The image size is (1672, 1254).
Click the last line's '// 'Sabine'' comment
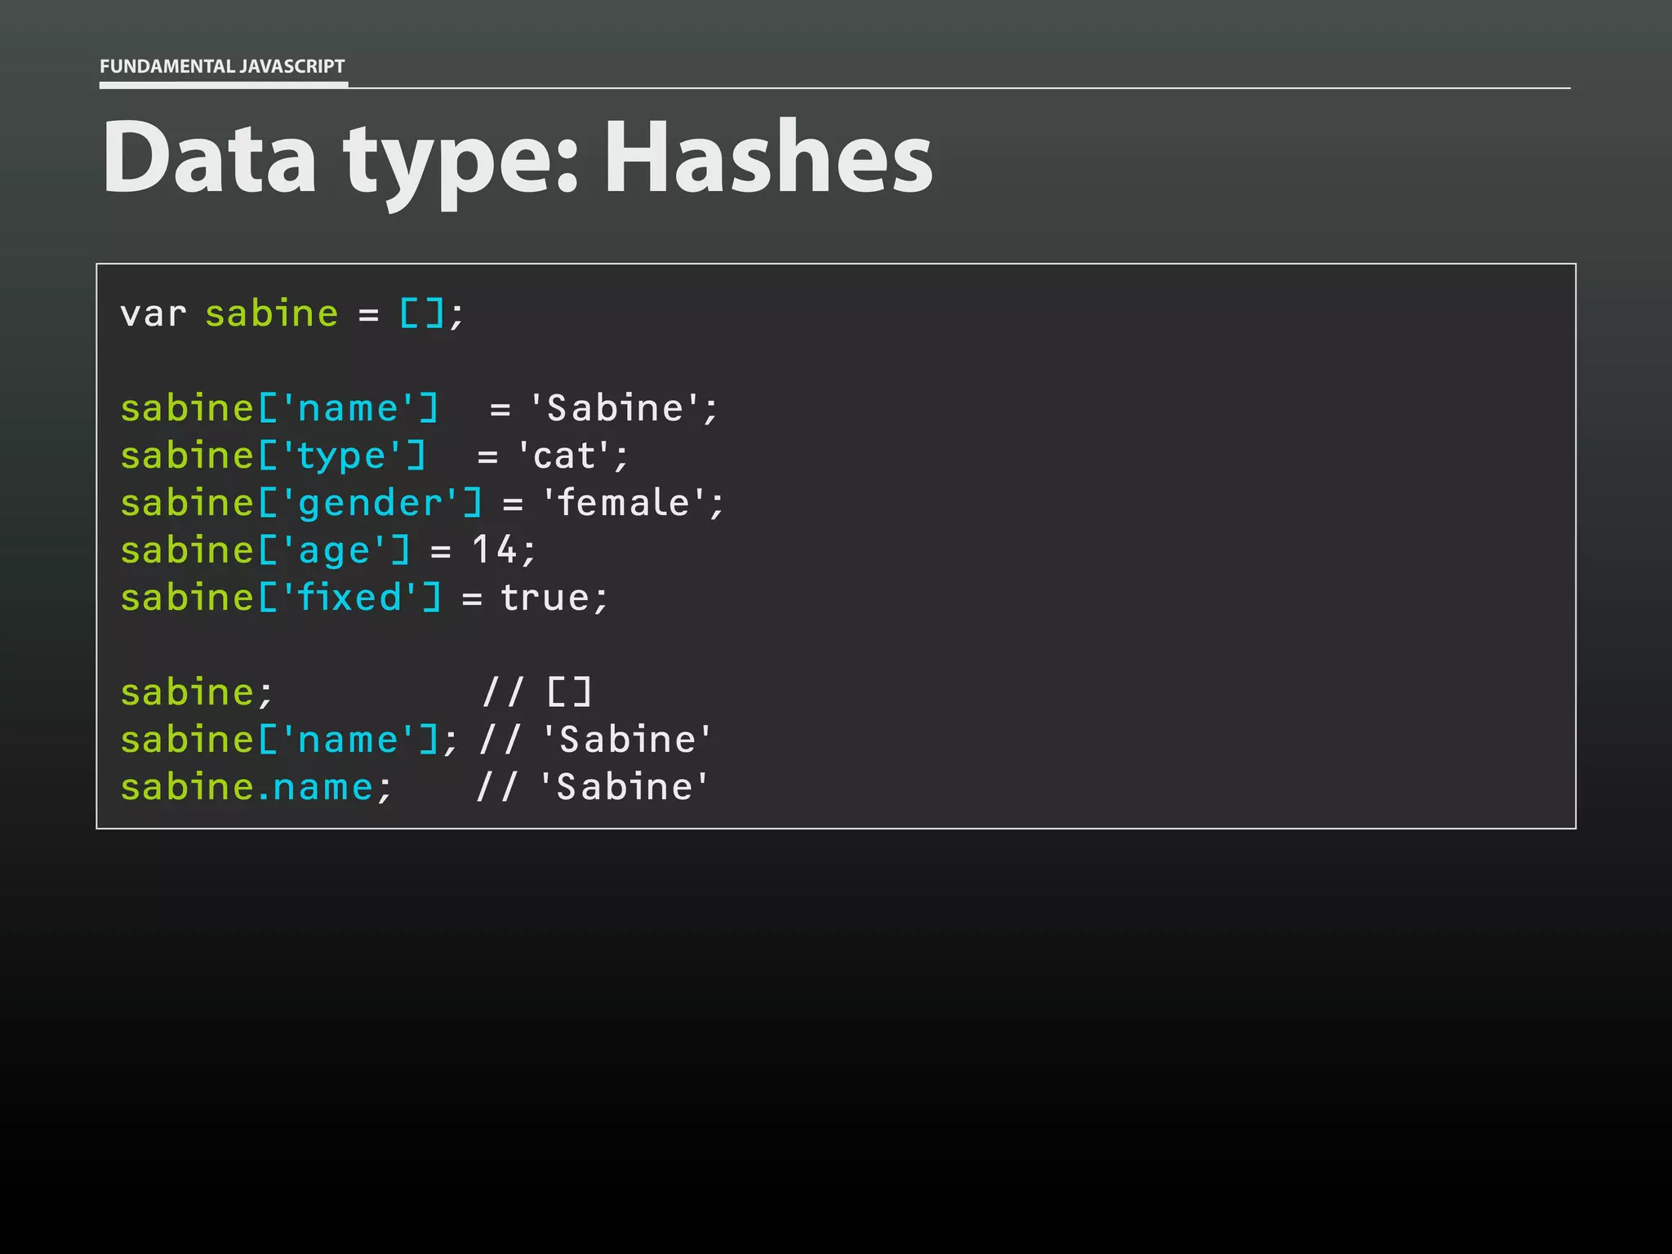[593, 787]
